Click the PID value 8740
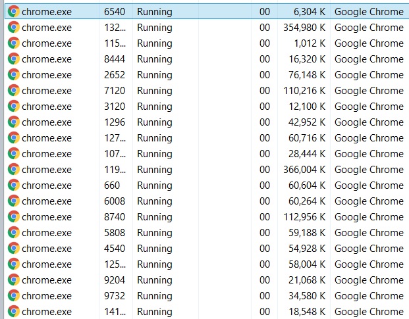This screenshot has width=409, height=319. (115, 216)
